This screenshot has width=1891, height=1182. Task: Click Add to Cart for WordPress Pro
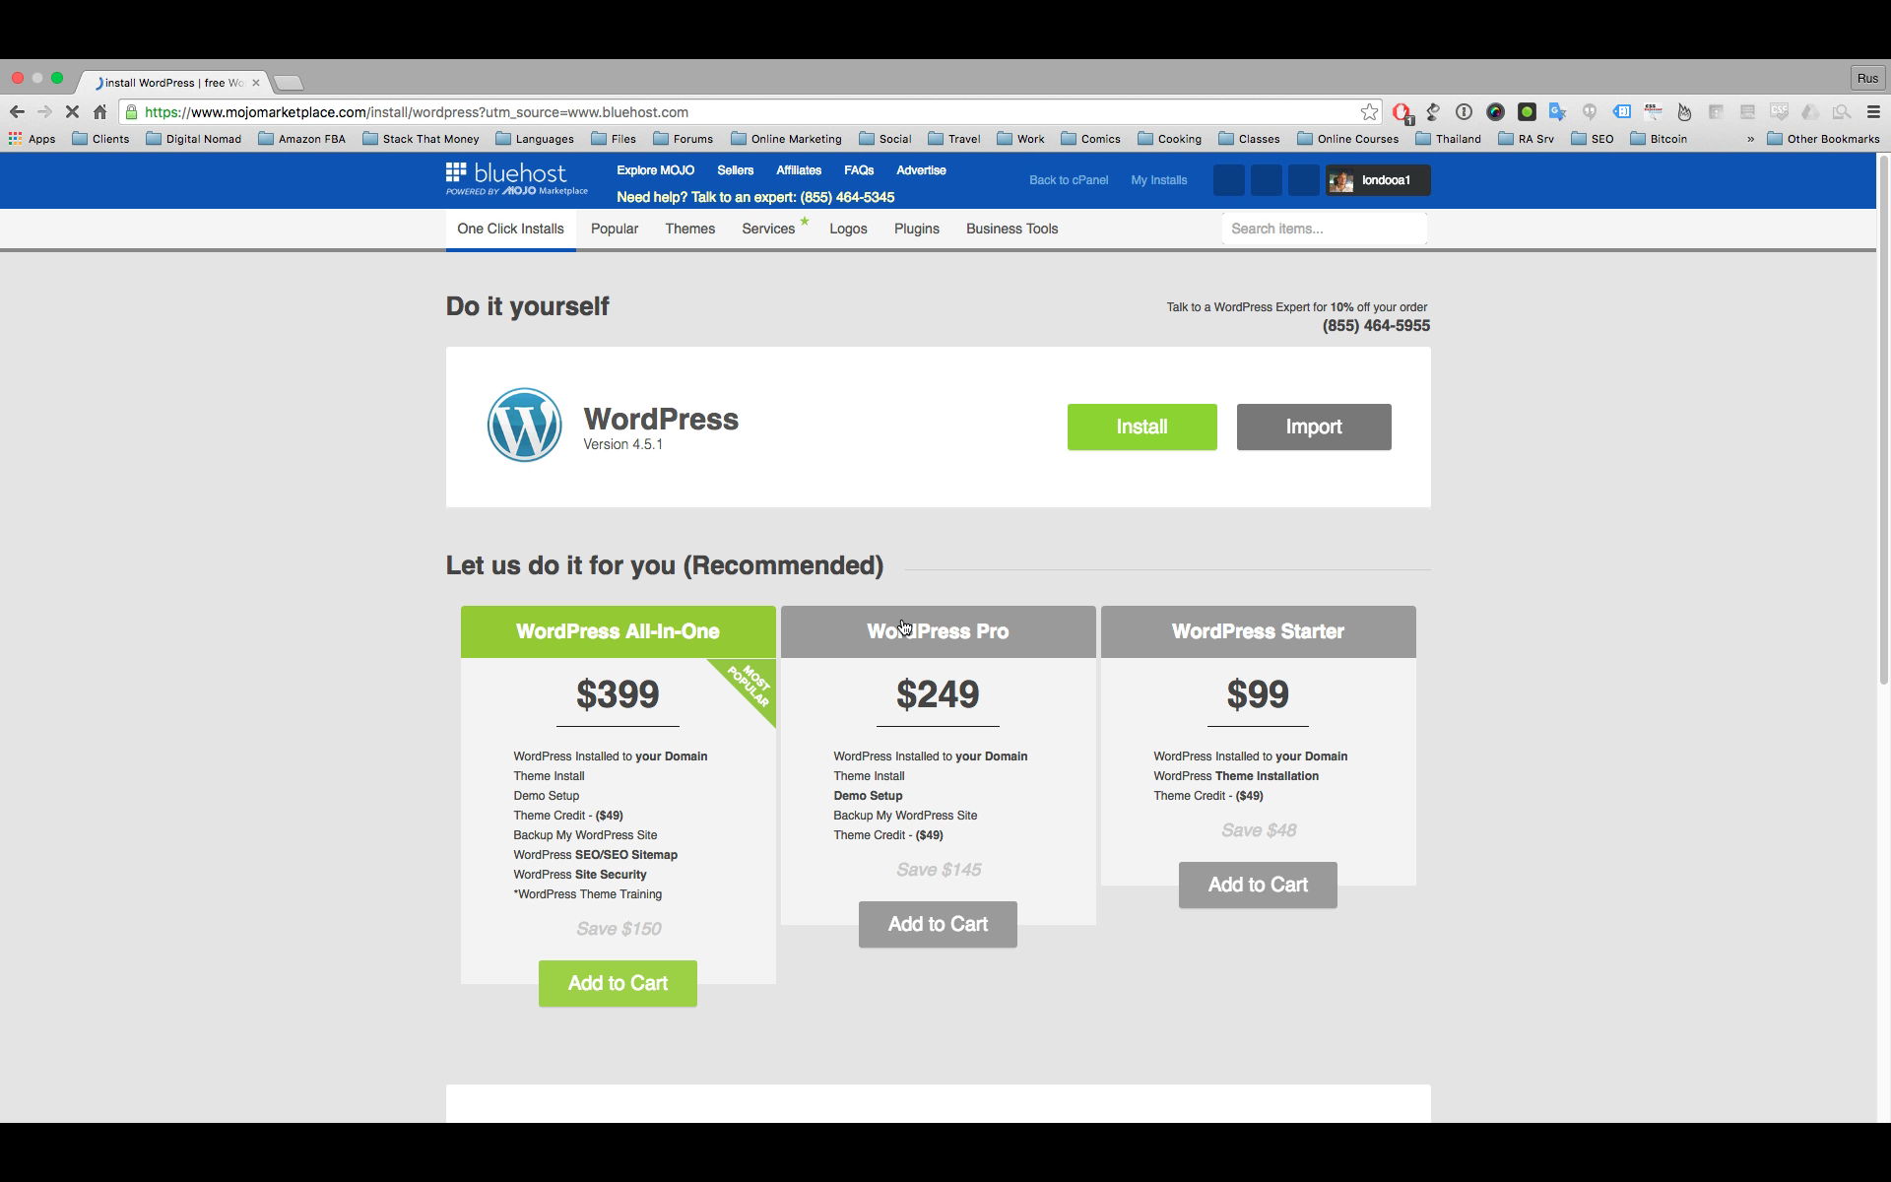pyautogui.click(x=937, y=923)
